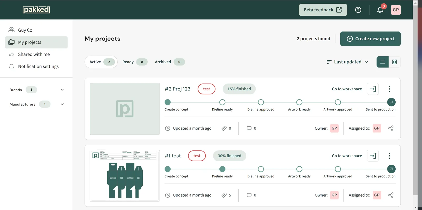The height and width of the screenshot is (210, 422).
Task: Click Dieline ready step marker on Proj 123
Action: point(222,102)
